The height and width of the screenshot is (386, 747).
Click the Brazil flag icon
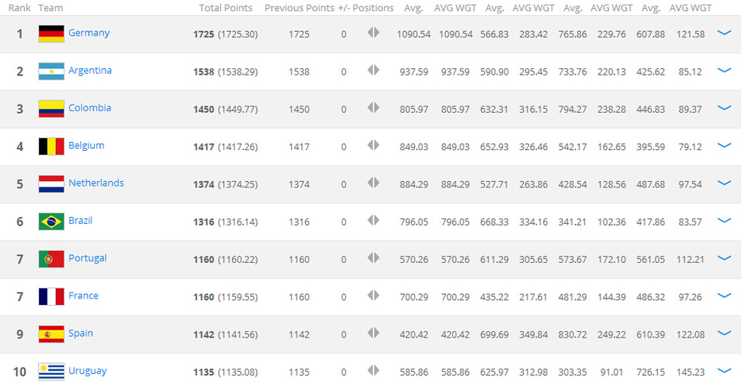pos(51,221)
